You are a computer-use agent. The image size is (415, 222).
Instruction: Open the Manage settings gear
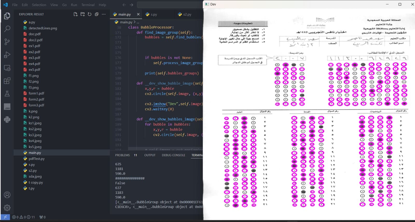pos(7,207)
